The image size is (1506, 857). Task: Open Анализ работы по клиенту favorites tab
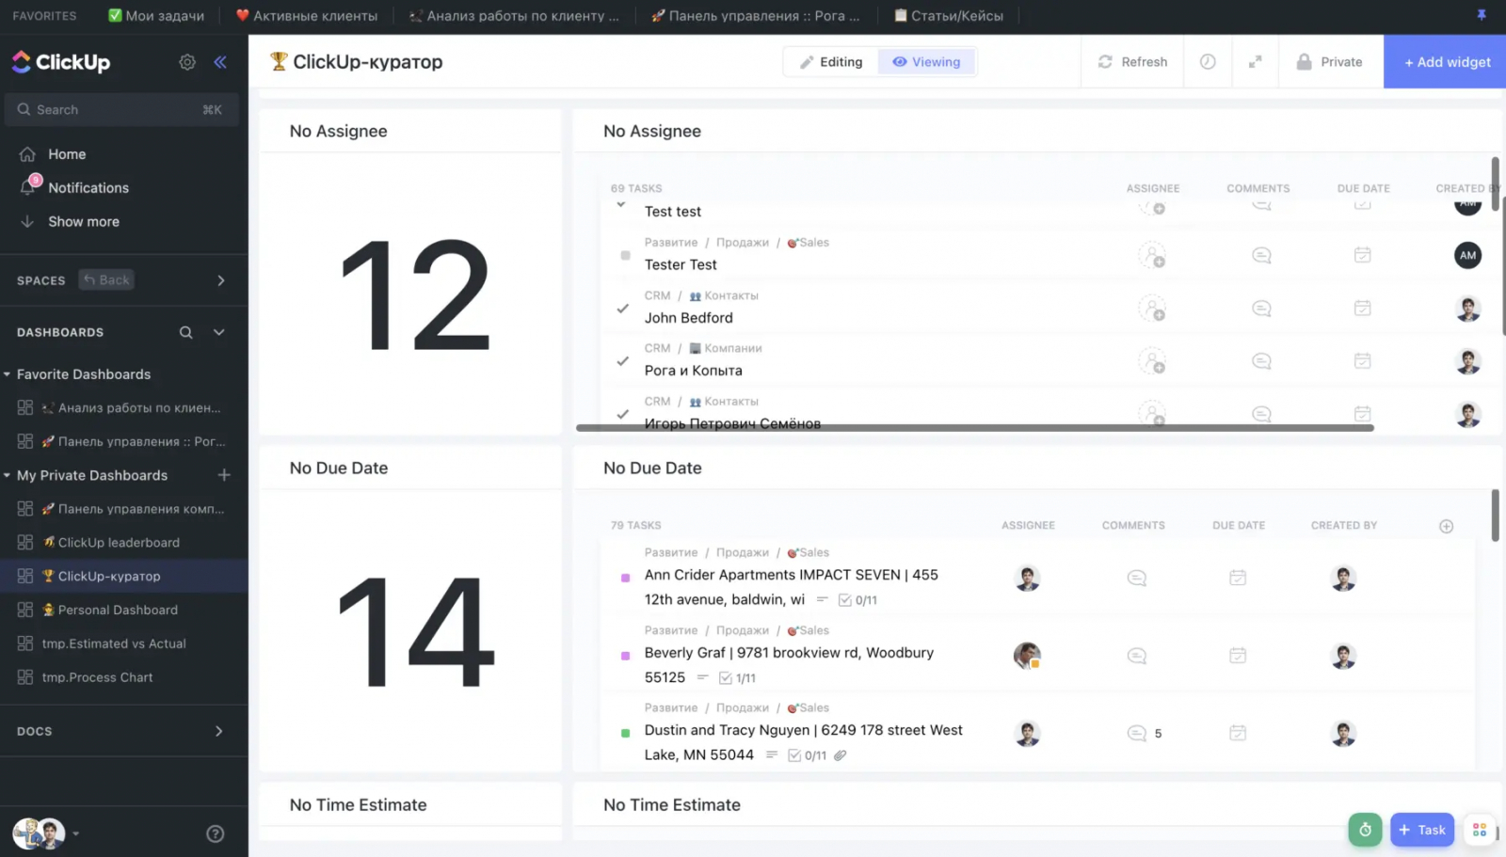(514, 16)
